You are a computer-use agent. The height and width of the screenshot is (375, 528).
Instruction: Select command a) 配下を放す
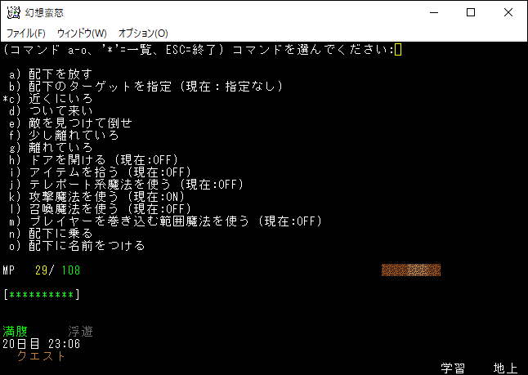click(x=61, y=74)
